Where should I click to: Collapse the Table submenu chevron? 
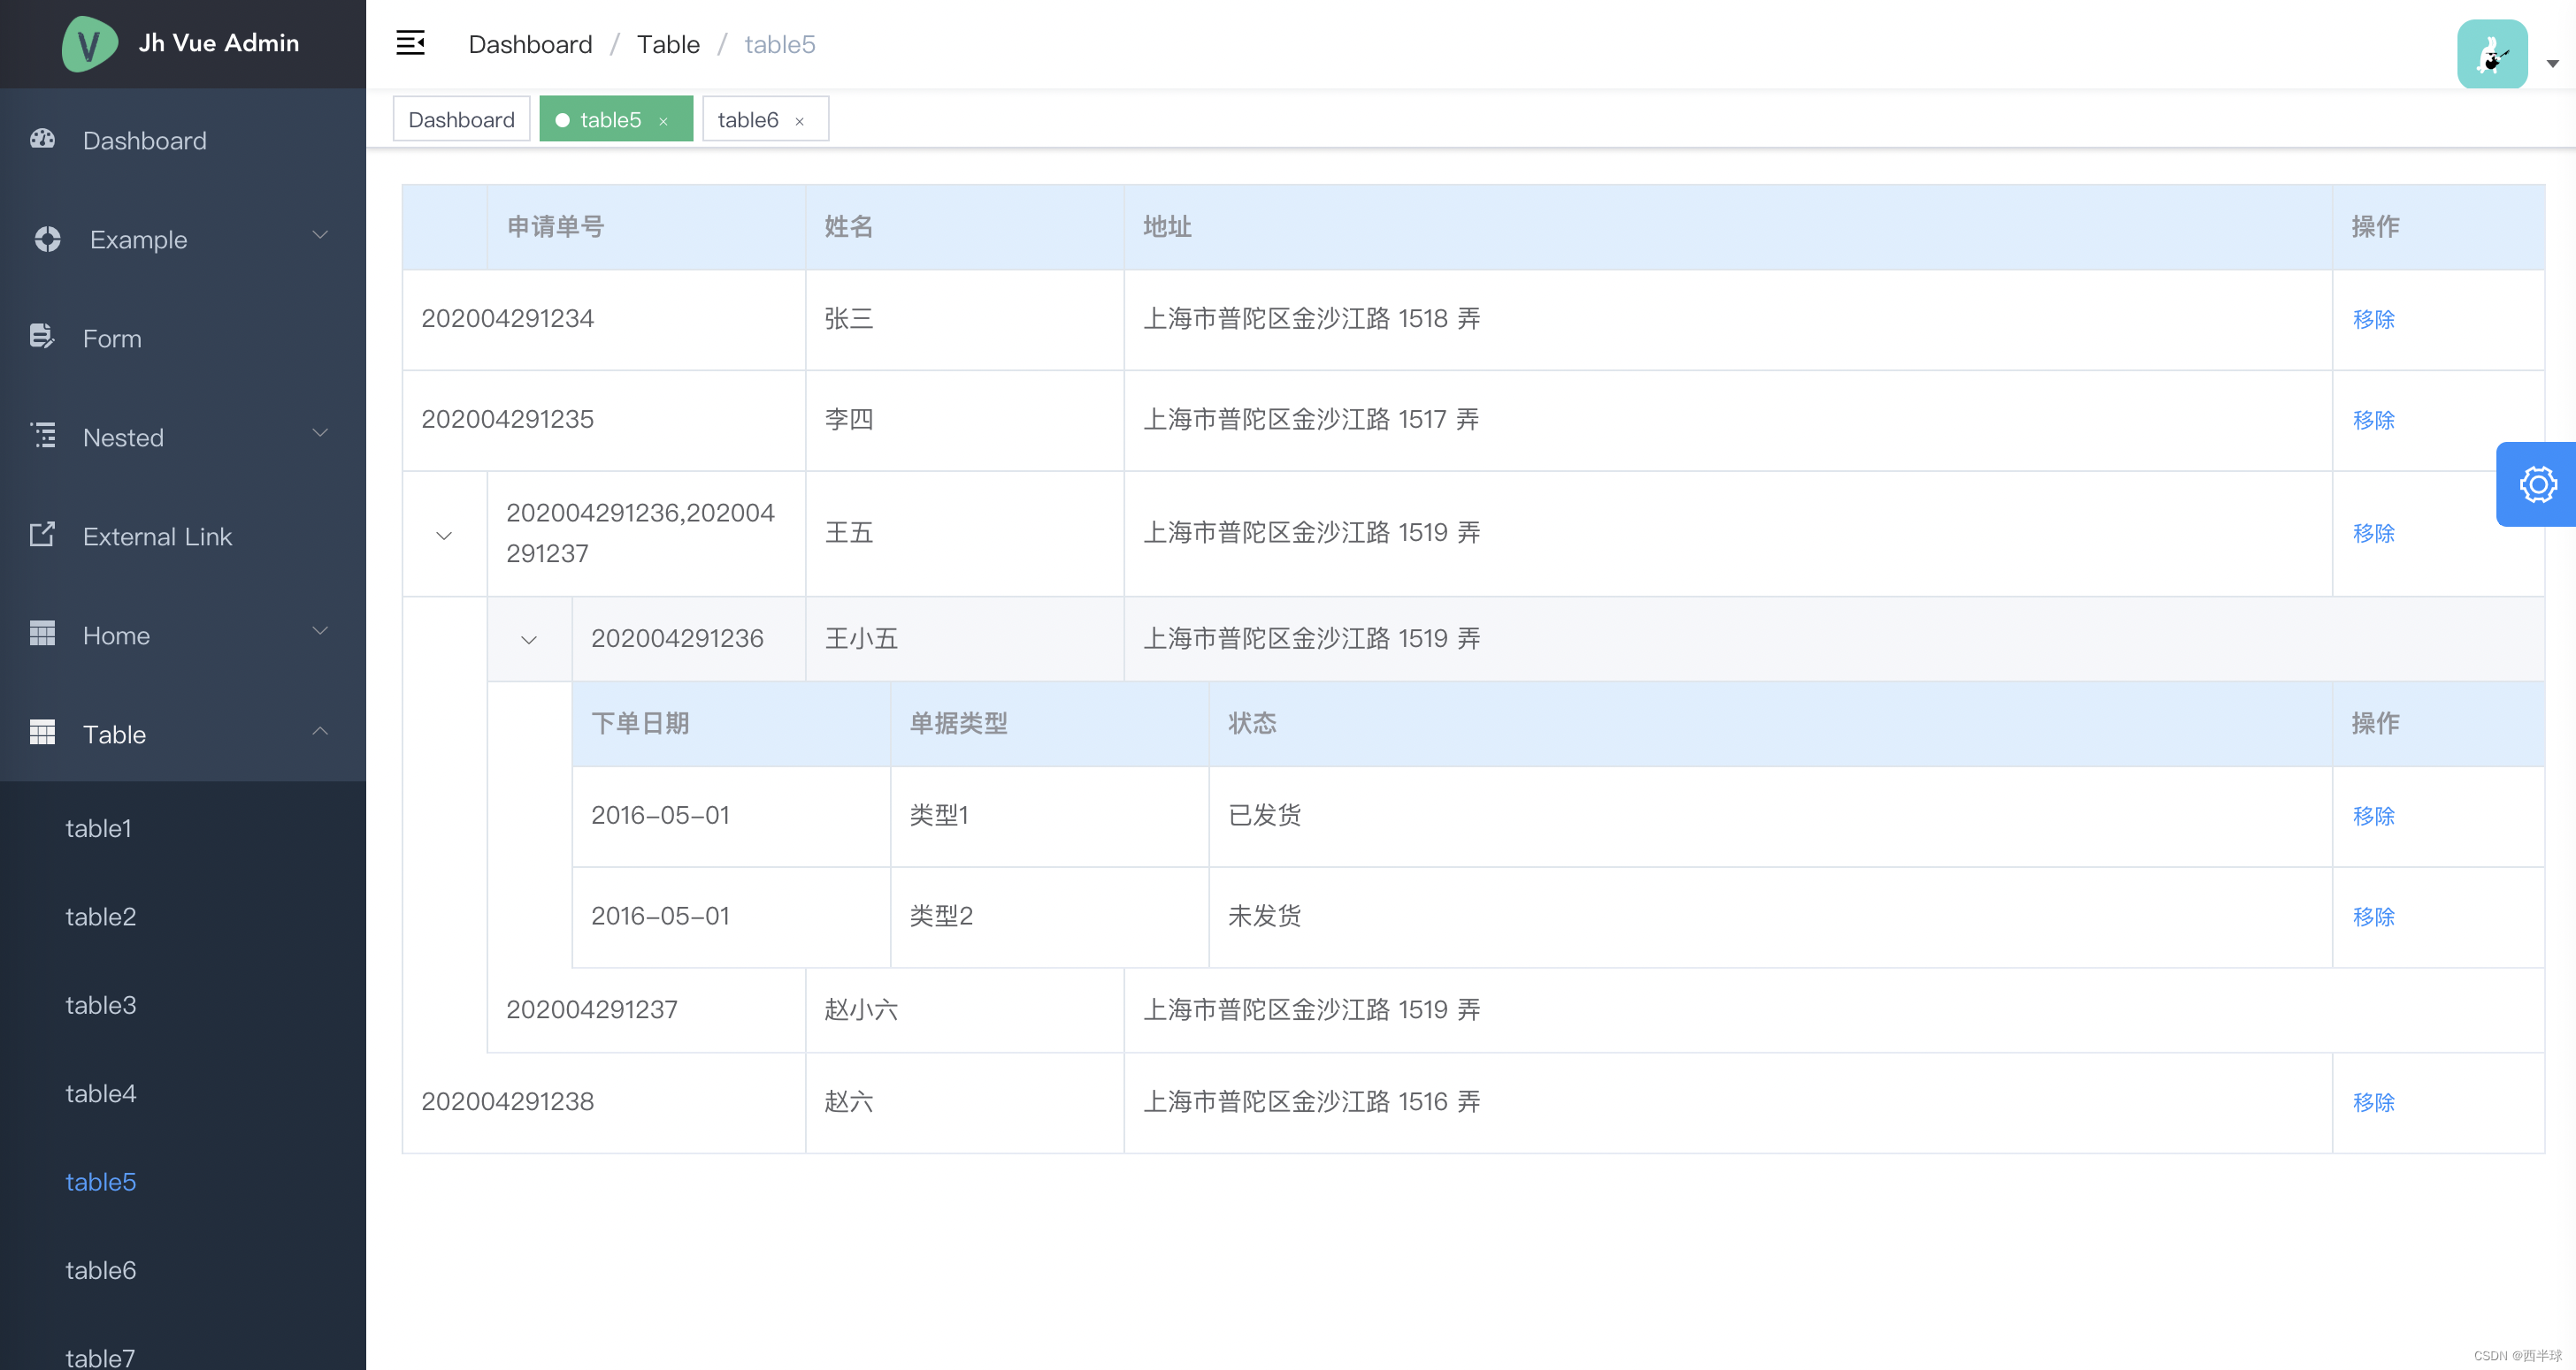320,733
